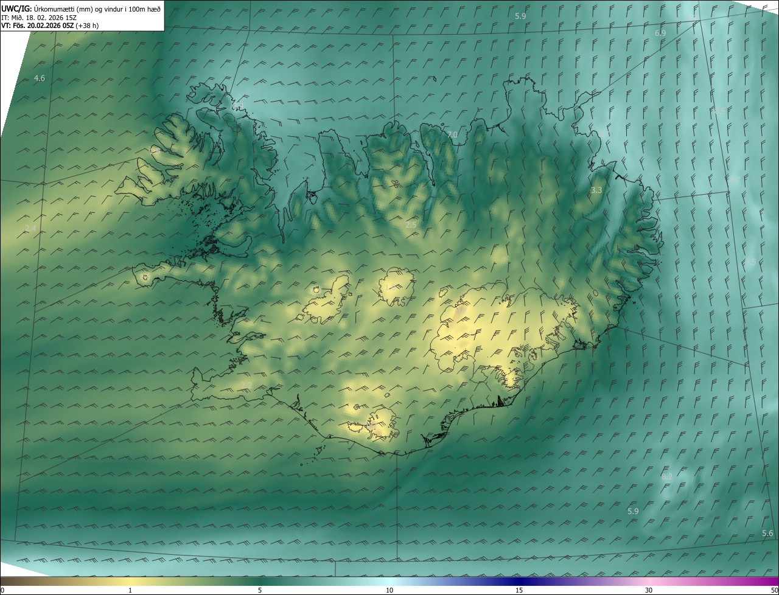Click the 5.6 value label on the map
The width and height of the screenshot is (779, 595).
tap(767, 533)
